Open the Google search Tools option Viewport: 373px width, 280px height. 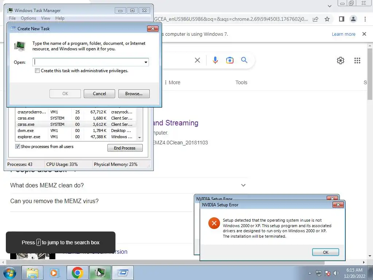click(x=241, y=82)
